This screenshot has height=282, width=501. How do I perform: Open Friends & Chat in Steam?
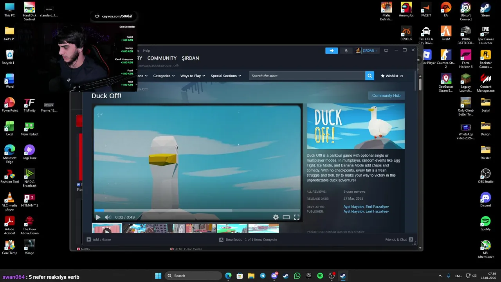point(399,239)
